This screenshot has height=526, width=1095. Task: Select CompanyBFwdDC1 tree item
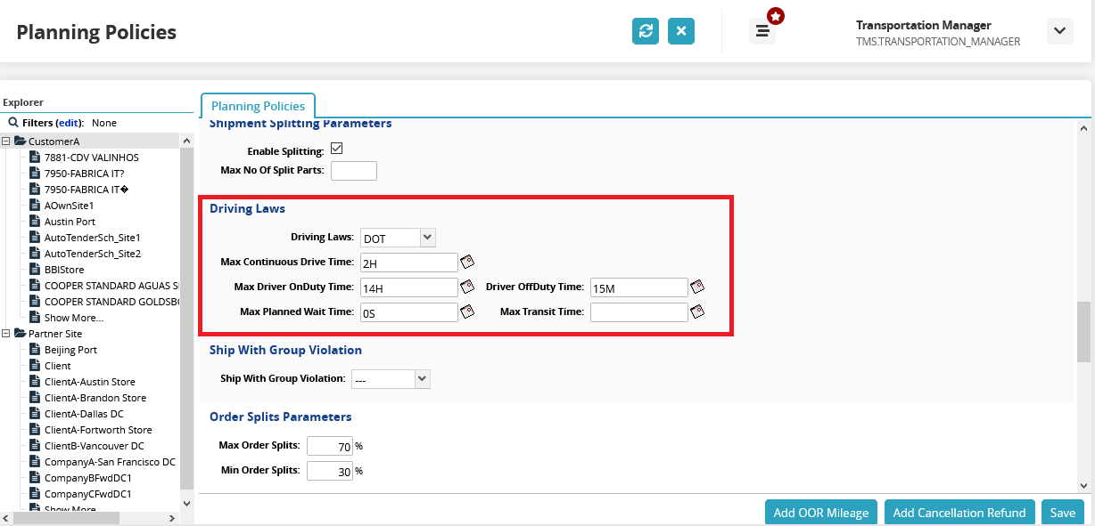[x=88, y=478]
